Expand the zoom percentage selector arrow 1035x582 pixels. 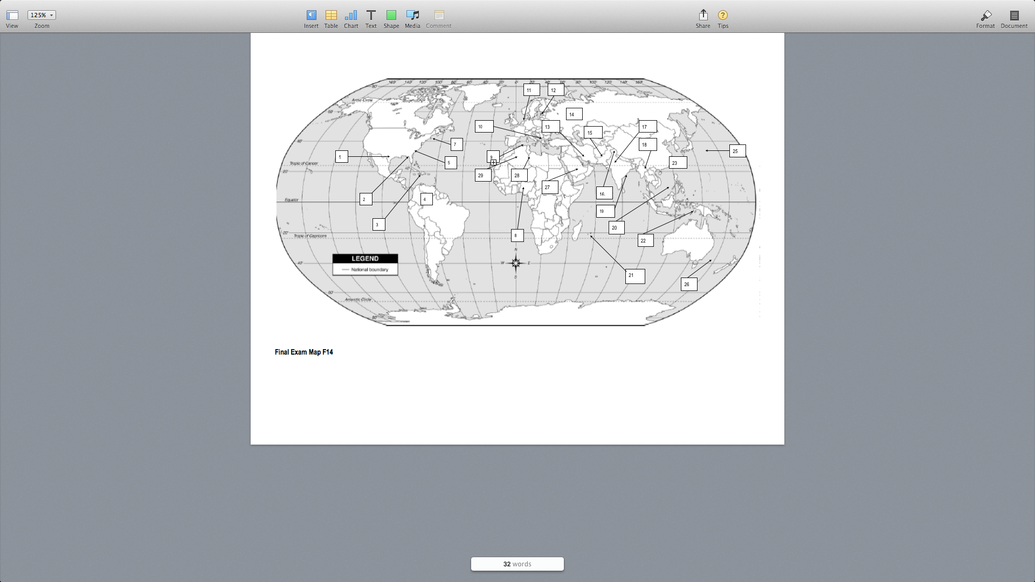51,15
